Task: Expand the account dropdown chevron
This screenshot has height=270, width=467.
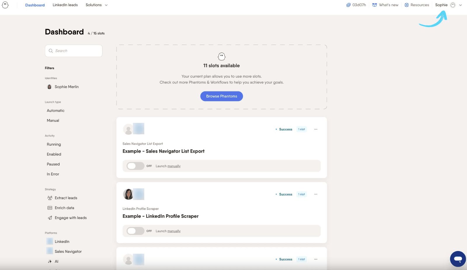Action: click(x=461, y=5)
